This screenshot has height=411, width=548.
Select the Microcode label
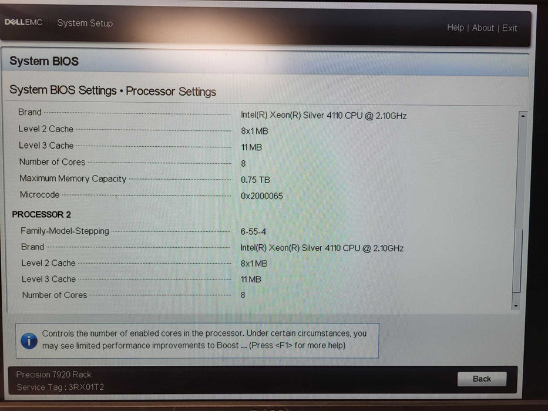point(39,195)
